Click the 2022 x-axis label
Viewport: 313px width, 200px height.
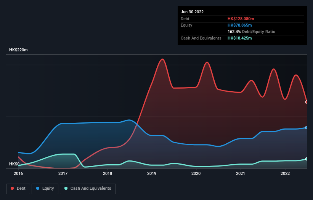[x=285, y=173]
